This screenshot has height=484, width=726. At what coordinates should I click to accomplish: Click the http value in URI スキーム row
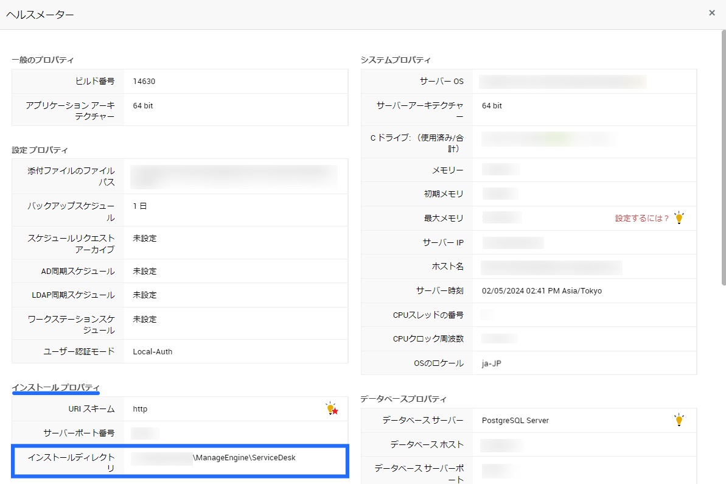140,409
